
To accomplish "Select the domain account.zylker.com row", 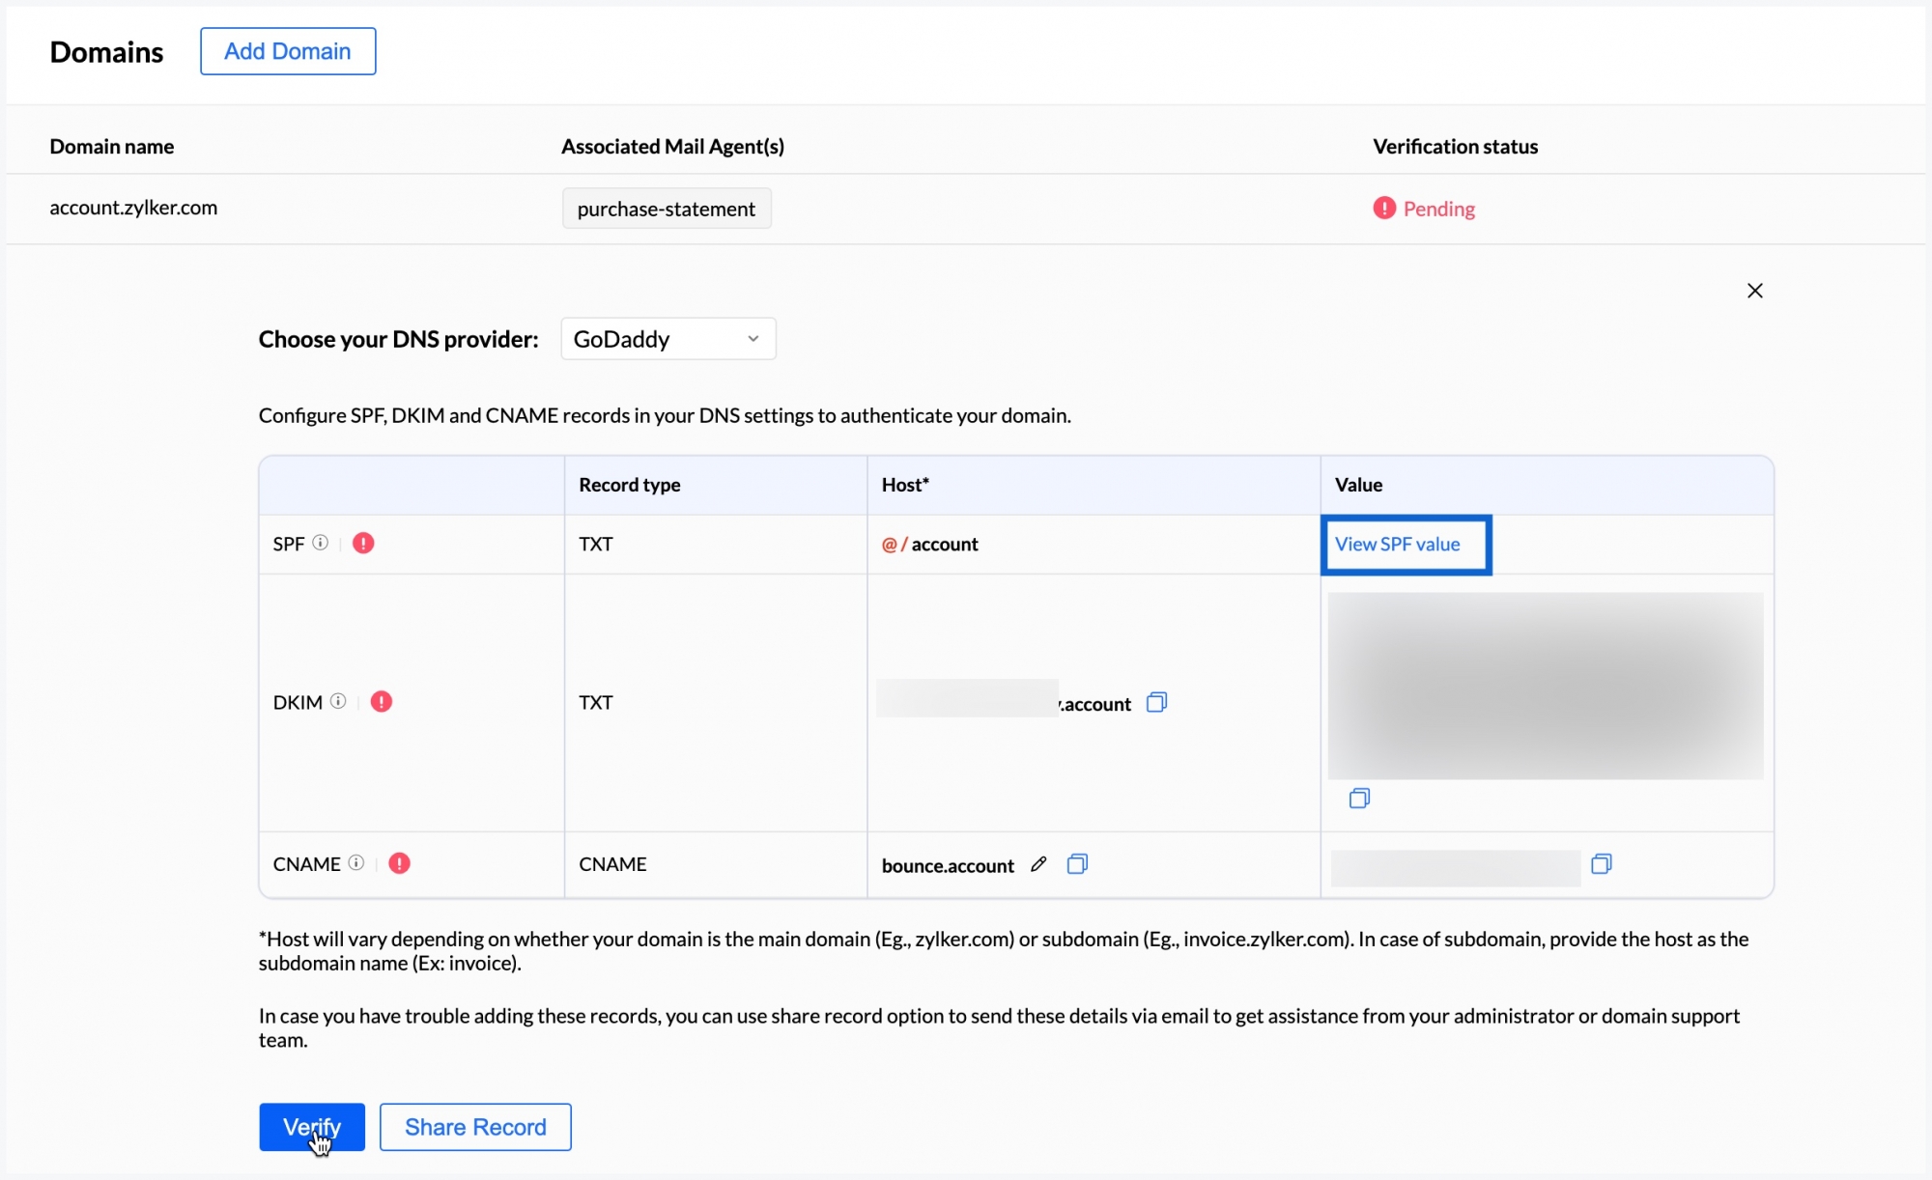I will [x=133, y=207].
